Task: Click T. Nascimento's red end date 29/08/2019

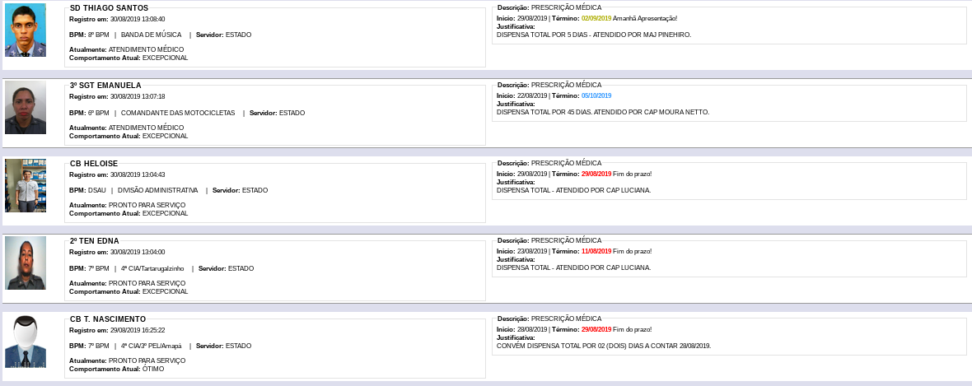Action: click(x=596, y=329)
